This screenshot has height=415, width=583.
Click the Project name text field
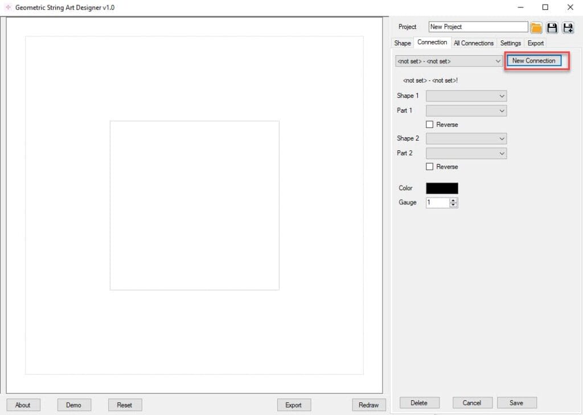pos(478,27)
